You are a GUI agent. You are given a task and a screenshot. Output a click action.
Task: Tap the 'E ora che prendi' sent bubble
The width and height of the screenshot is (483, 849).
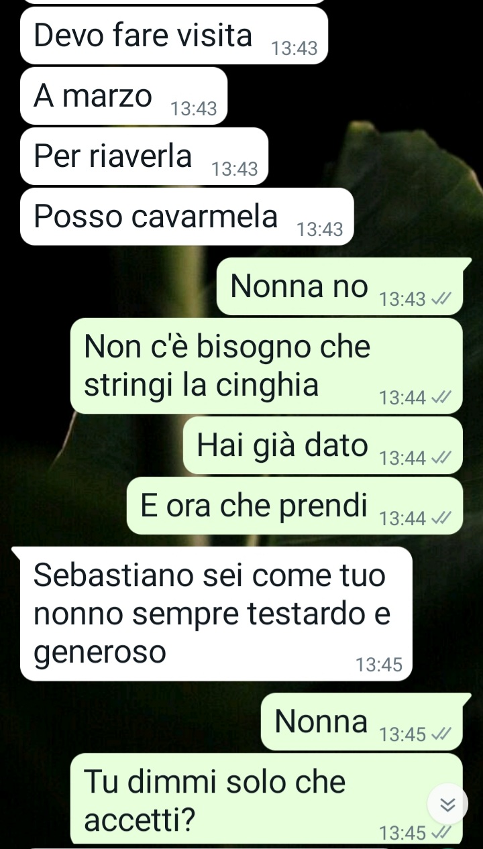(x=294, y=506)
